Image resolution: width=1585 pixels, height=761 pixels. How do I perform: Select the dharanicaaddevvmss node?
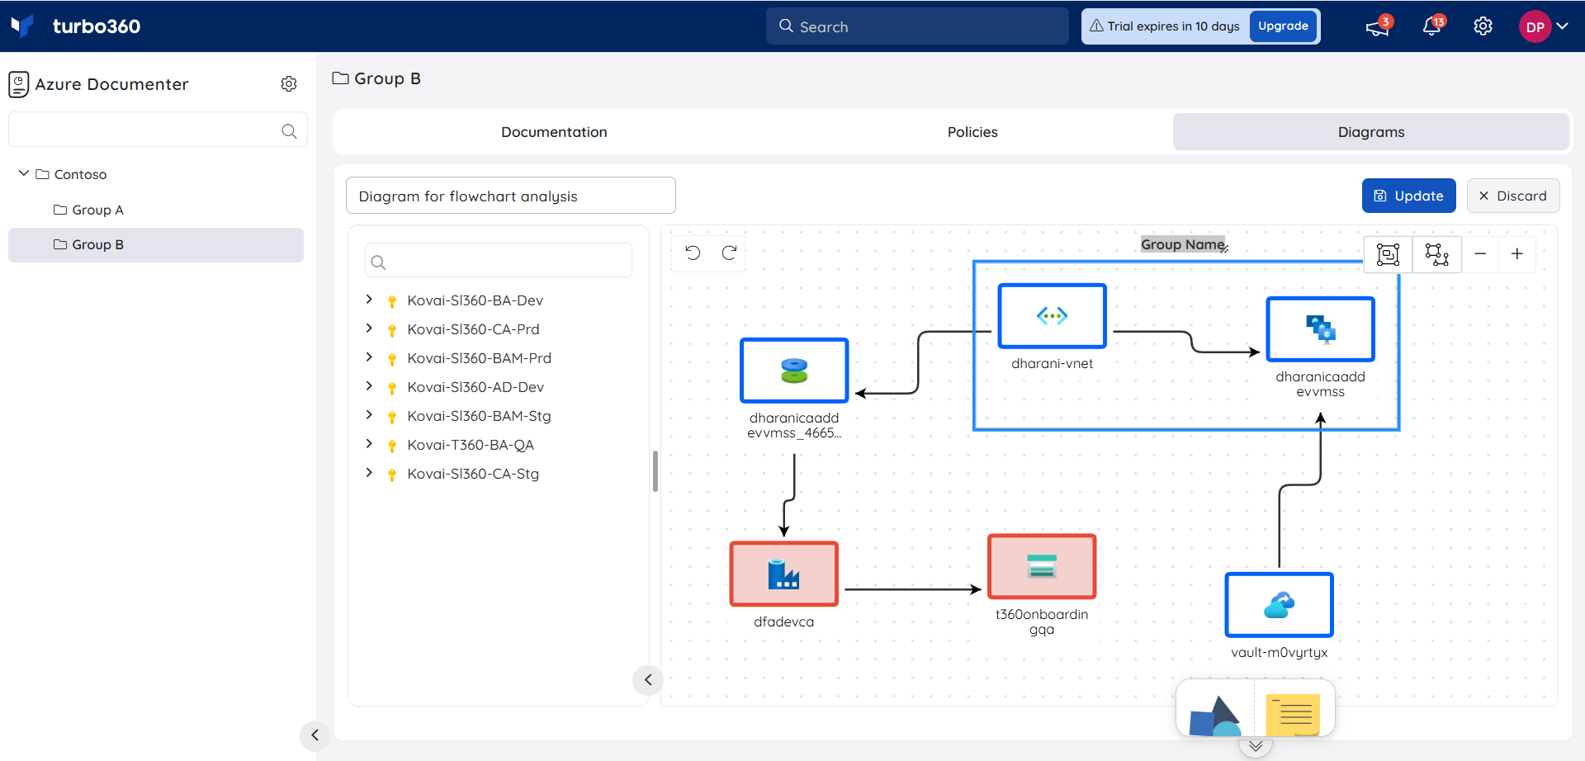click(x=1320, y=329)
